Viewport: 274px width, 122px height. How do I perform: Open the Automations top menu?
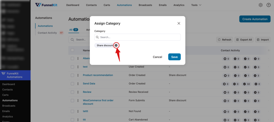[124, 5]
